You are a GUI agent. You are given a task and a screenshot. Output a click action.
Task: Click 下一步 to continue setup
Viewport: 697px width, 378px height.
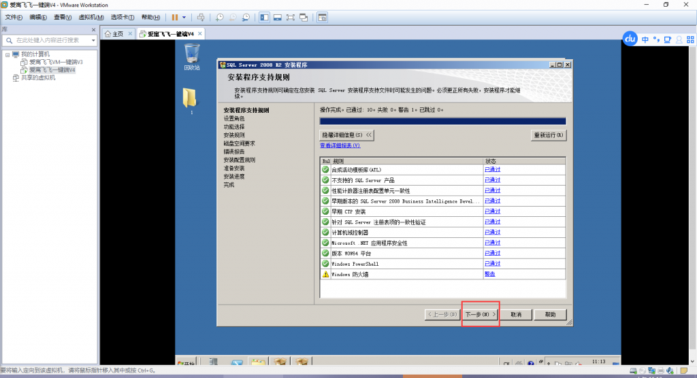pos(480,315)
